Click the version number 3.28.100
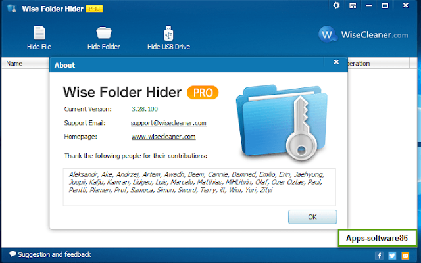Viewport: 421px width, 263px height. click(145, 109)
